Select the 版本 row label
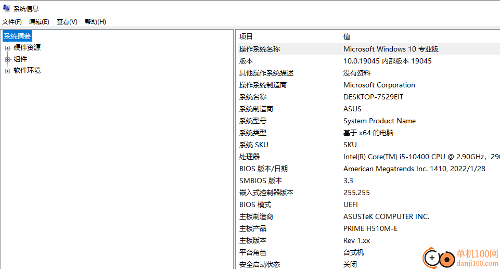 (246, 61)
